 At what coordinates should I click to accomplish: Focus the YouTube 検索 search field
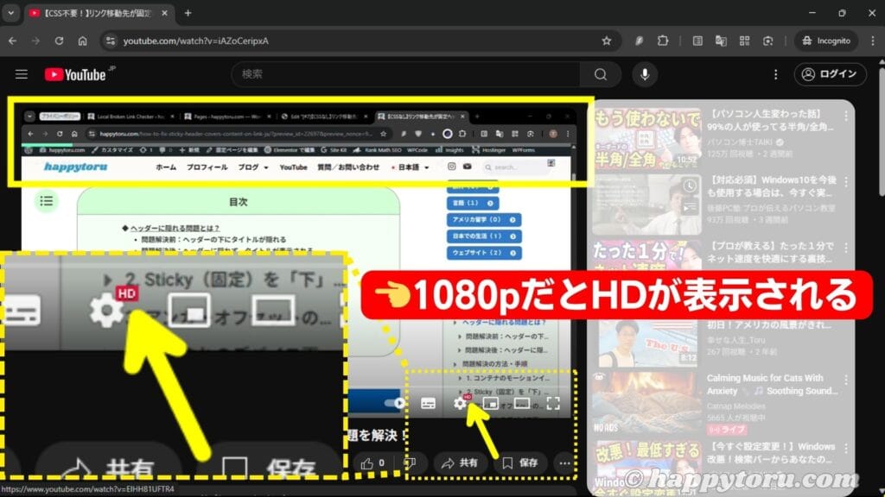click(406, 74)
